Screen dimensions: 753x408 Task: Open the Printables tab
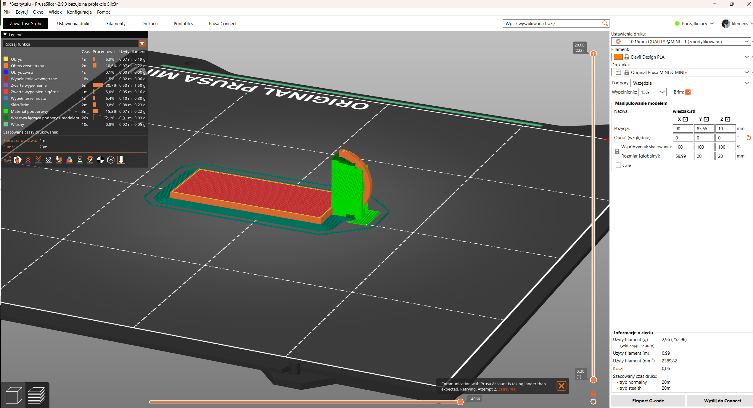[x=183, y=23]
